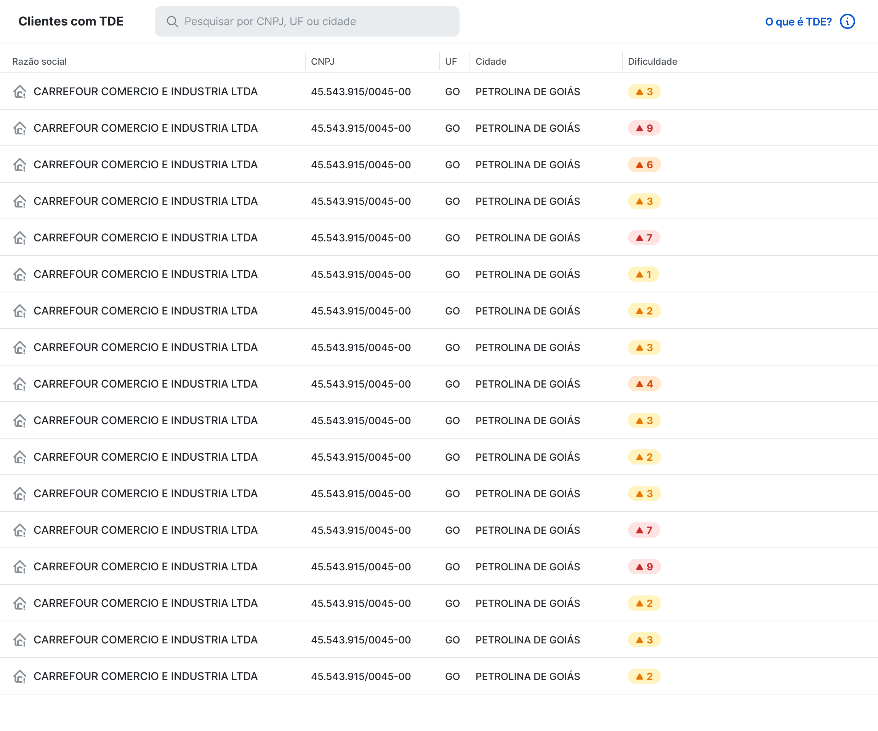Click the magnifier icon in search bar
878x731 pixels.
pyautogui.click(x=172, y=21)
